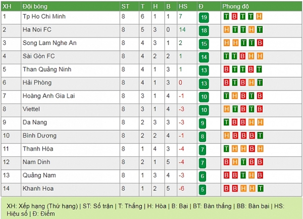This screenshot has height=219, width=303.
Task: Click the Phong độ column header
Action: [x=236, y=6]
